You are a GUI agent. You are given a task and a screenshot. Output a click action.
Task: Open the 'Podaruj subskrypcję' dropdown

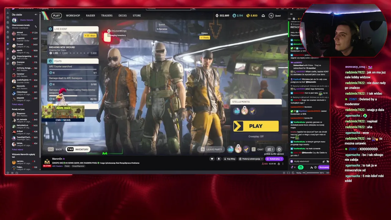click(251, 159)
